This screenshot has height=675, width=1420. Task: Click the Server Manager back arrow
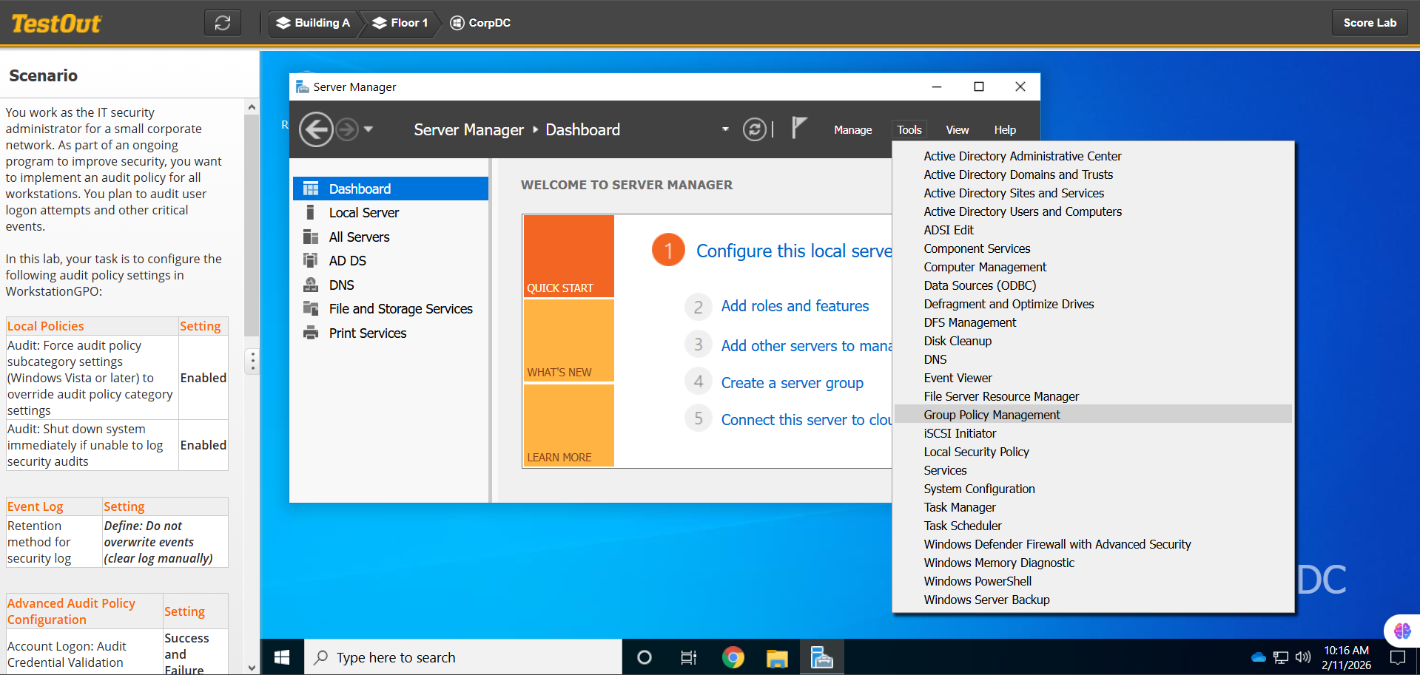point(316,130)
